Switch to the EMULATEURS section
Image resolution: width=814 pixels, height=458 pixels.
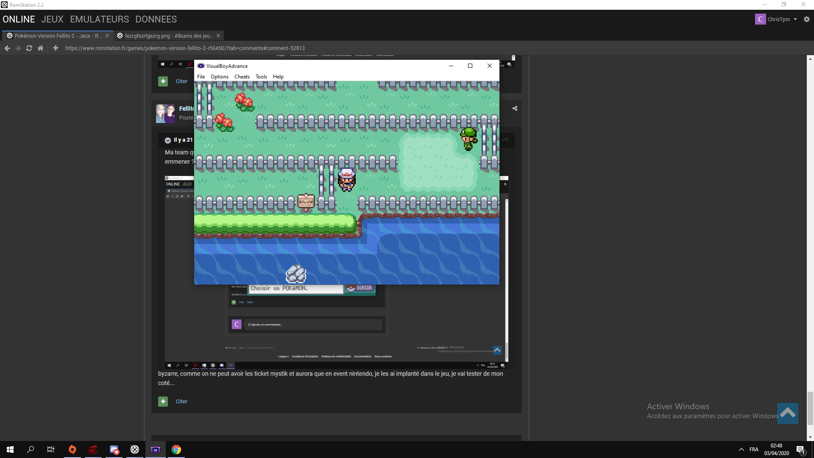pyautogui.click(x=99, y=20)
